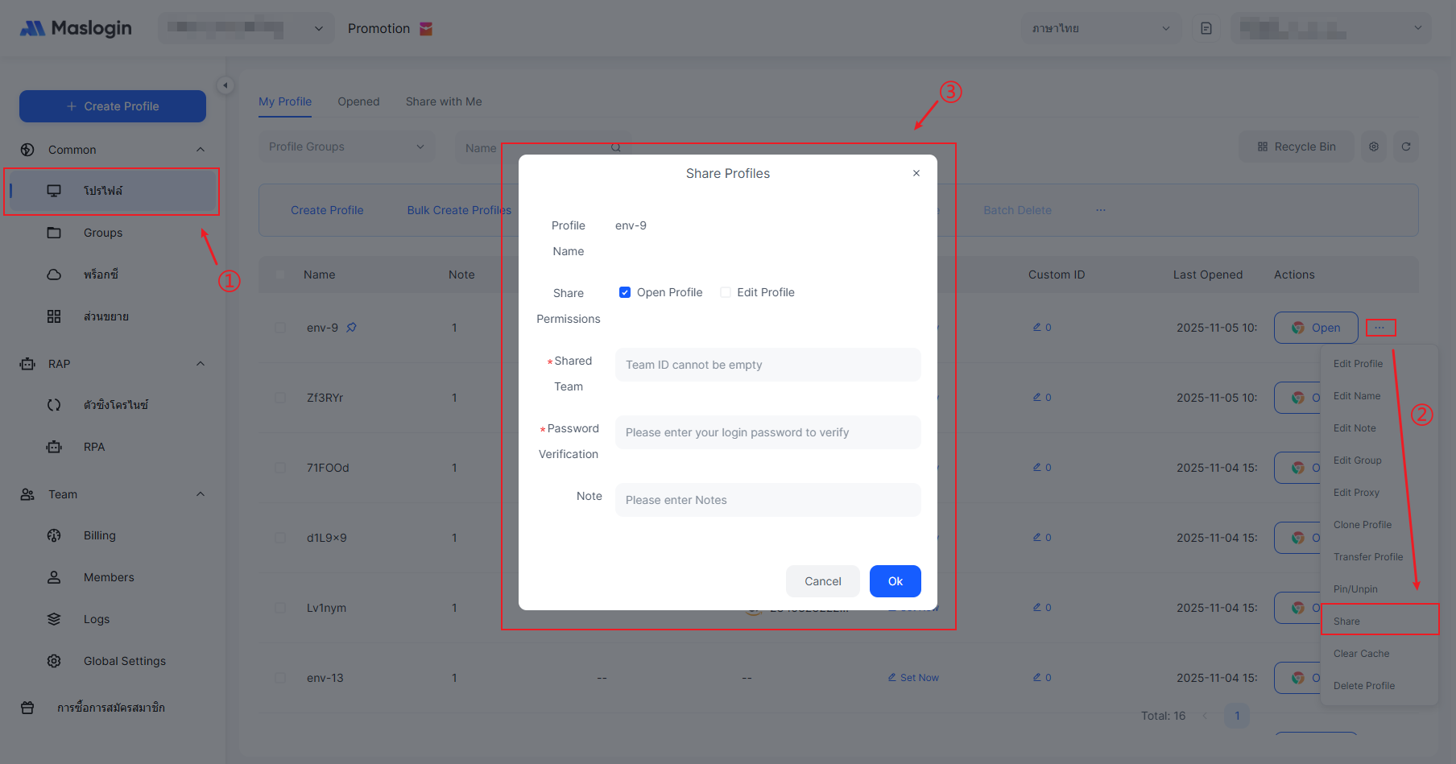This screenshot has height=764, width=1456.
Task: Enable the Edit Profile permission checkbox
Action: click(x=726, y=292)
